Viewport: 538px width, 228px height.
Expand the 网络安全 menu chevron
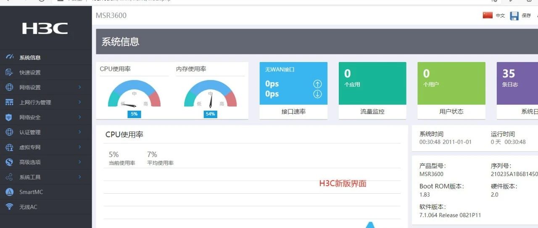pos(79,117)
